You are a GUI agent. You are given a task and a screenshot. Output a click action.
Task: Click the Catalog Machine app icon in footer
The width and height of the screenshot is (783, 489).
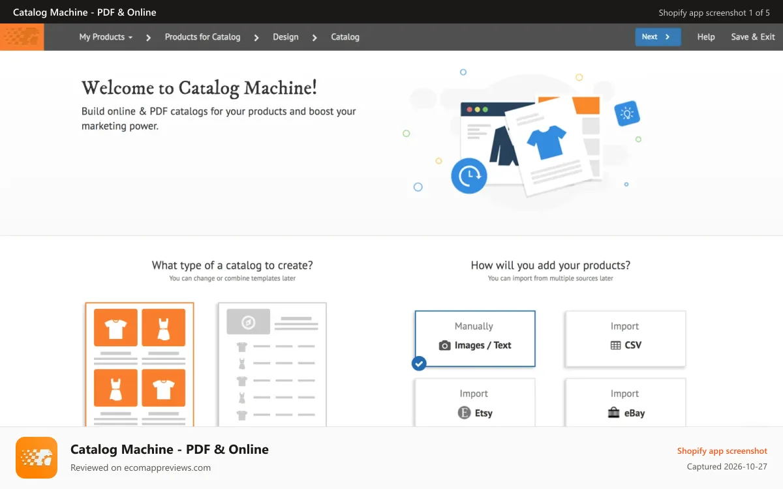click(x=37, y=458)
